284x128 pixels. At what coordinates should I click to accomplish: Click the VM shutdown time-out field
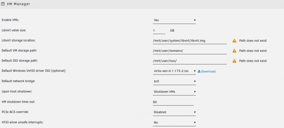[x=173, y=102]
